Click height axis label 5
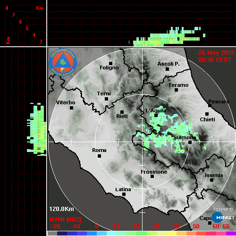236x236 pixels. pos(27,28)
